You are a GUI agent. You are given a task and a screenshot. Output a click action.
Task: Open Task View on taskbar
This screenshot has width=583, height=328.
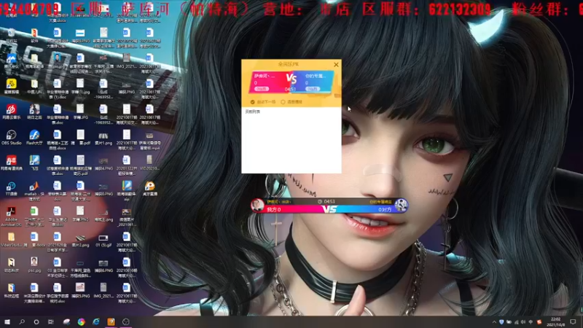pos(50,322)
